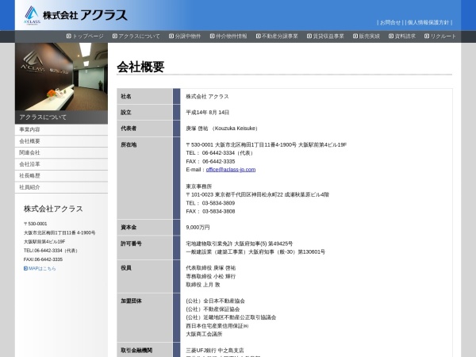Click the お問合せ link in header

[390, 22]
